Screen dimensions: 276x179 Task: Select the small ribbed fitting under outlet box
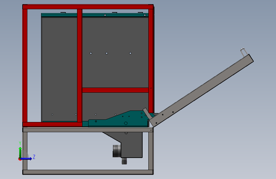click(x=124, y=161)
